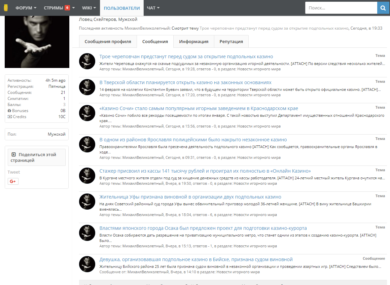Open topic 'Трое череповчан предстанут перед судом'
The height and width of the screenshot is (285, 390).
(x=186, y=57)
